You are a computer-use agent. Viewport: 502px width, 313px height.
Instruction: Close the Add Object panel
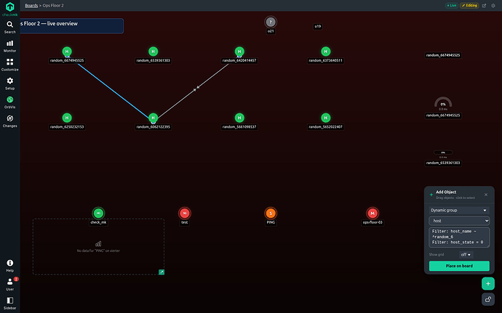(486, 195)
